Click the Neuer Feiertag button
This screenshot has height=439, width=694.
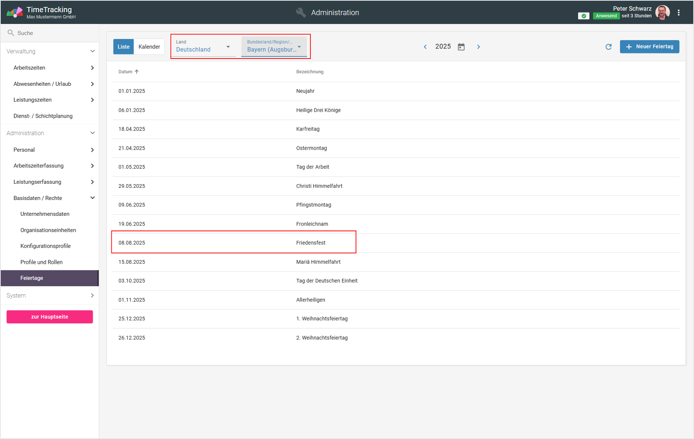click(x=649, y=47)
